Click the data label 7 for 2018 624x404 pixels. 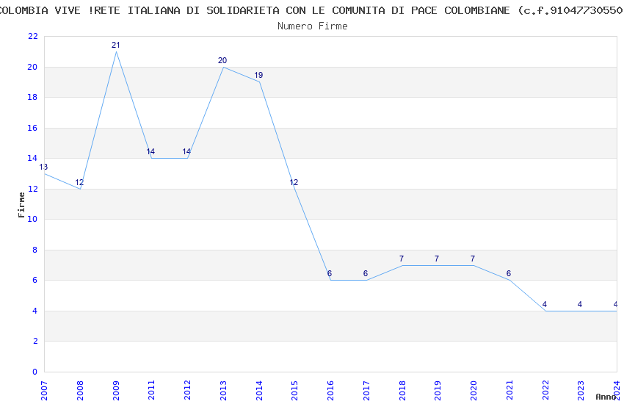(x=401, y=259)
